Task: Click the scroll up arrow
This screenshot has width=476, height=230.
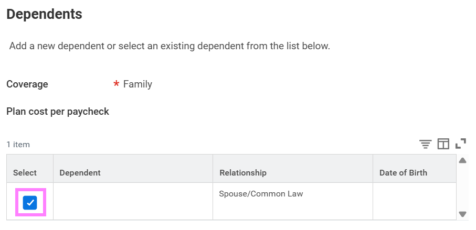Action: pos(462,160)
